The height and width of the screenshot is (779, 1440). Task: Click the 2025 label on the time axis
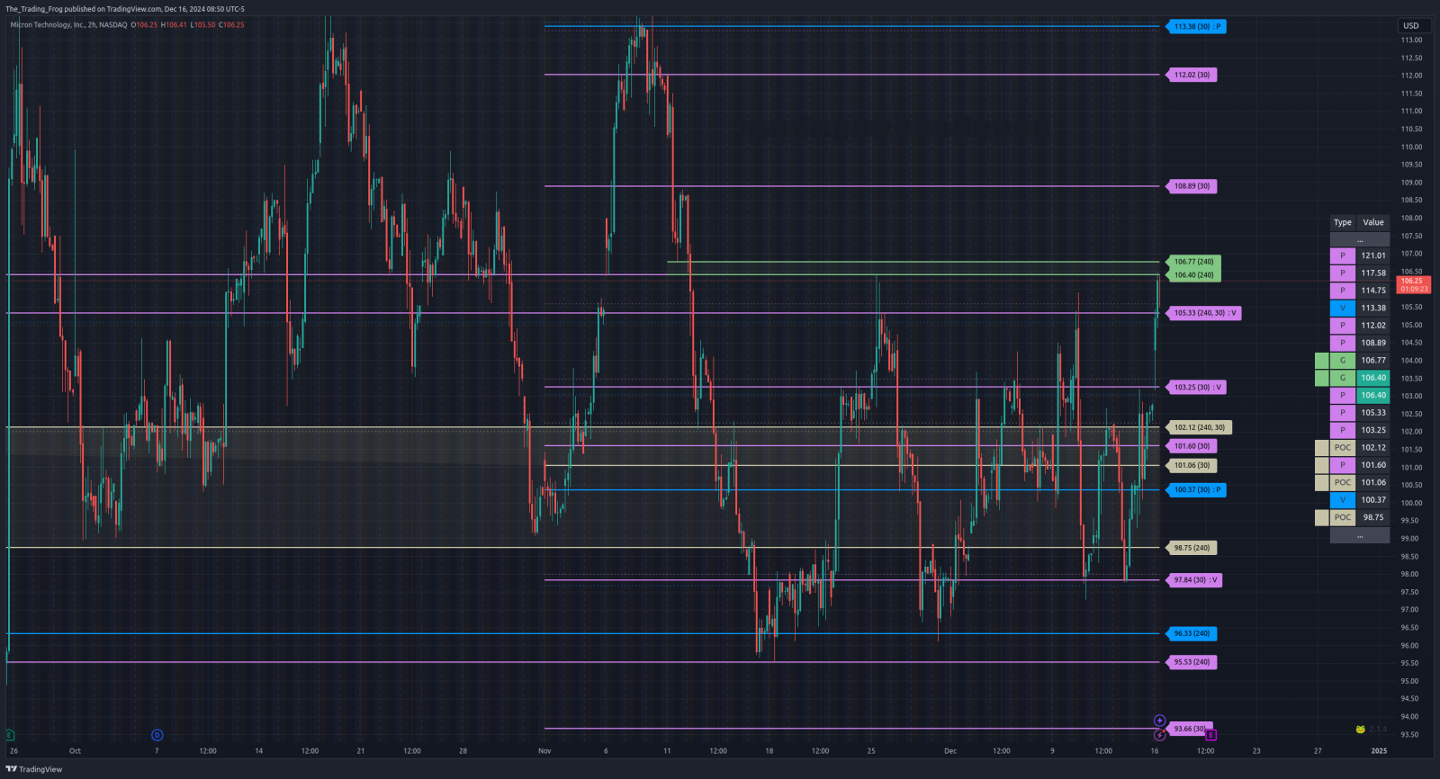(x=1379, y=750)
